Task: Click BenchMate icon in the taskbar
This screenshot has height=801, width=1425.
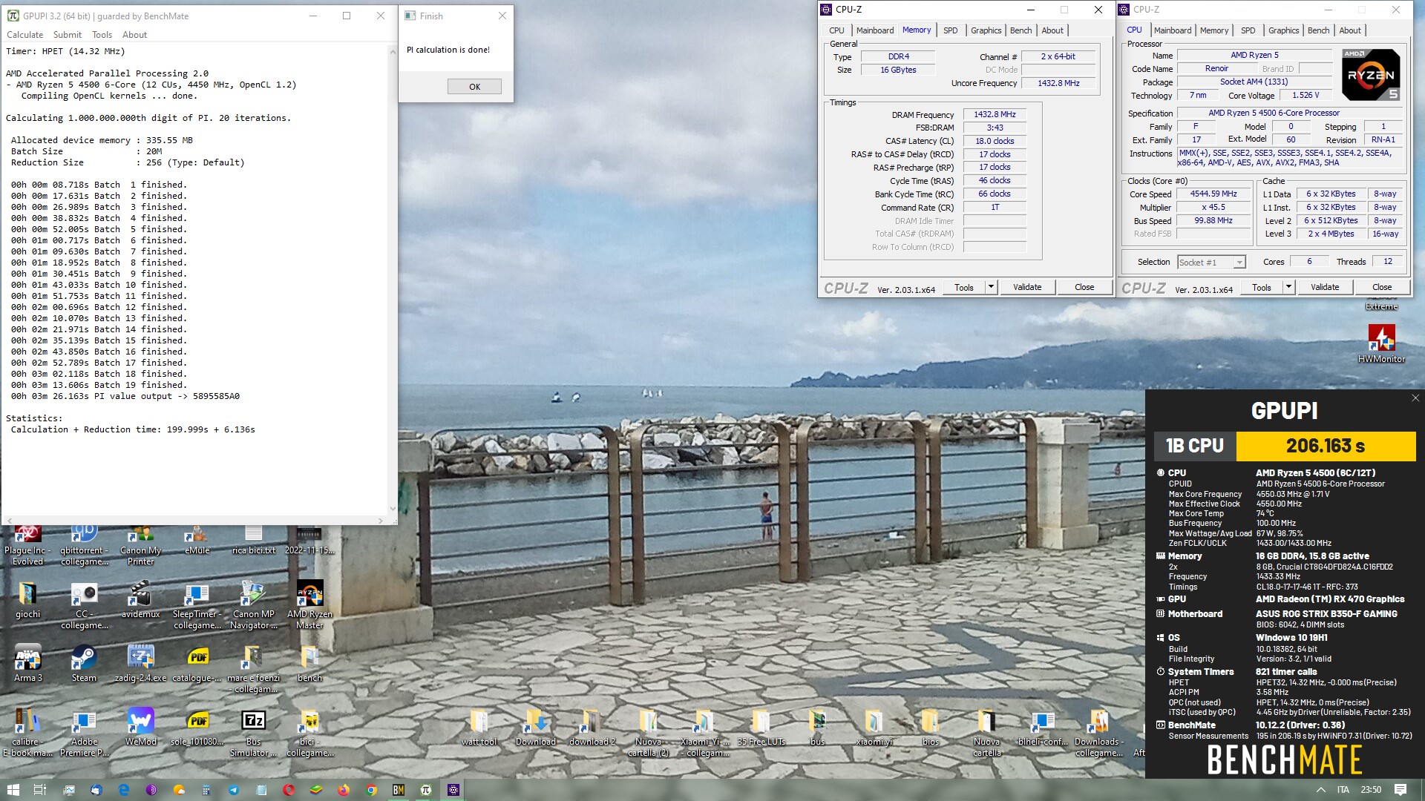Action: (x=399, y=790)
